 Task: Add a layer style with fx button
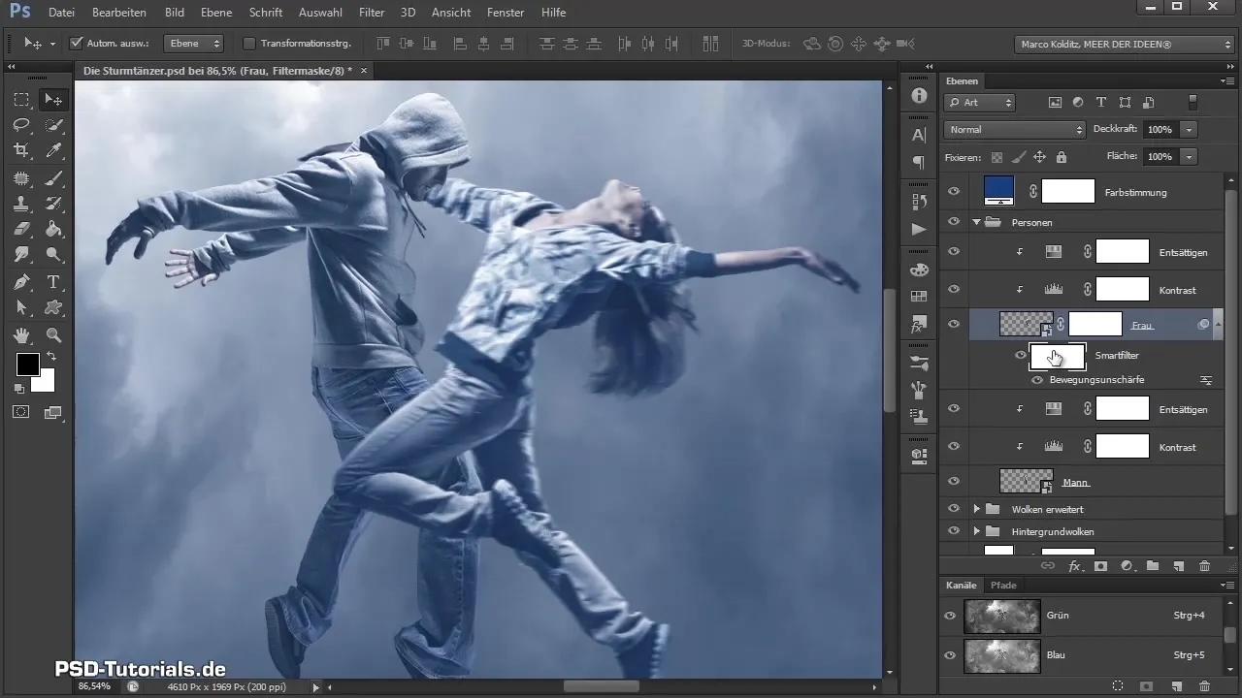pos(1074,565)
